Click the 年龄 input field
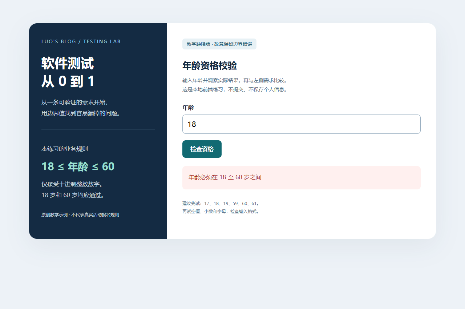 pos(301,124)
